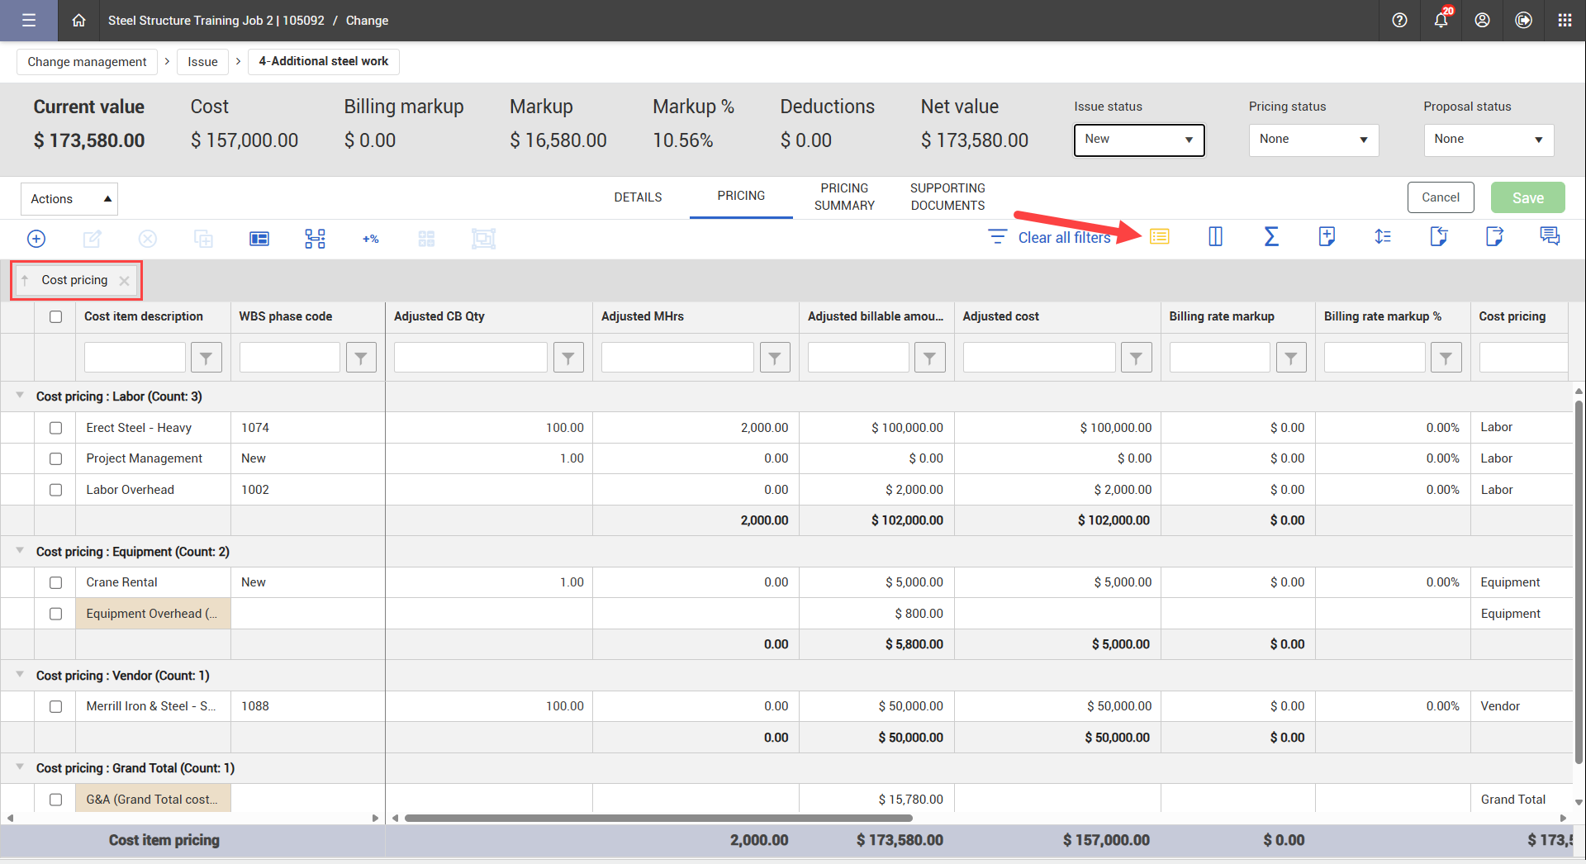The image size is (1586, 864).
Task: Click the home icon
Action: tap(78, 21)
